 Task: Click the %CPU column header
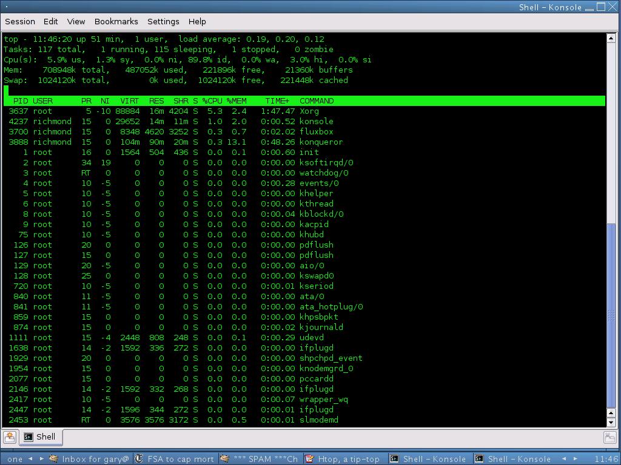212,101
